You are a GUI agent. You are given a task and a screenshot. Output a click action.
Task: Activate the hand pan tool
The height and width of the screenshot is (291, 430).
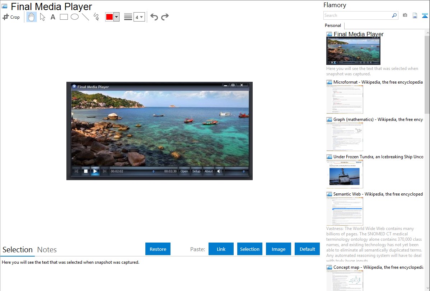pos(32,17)
